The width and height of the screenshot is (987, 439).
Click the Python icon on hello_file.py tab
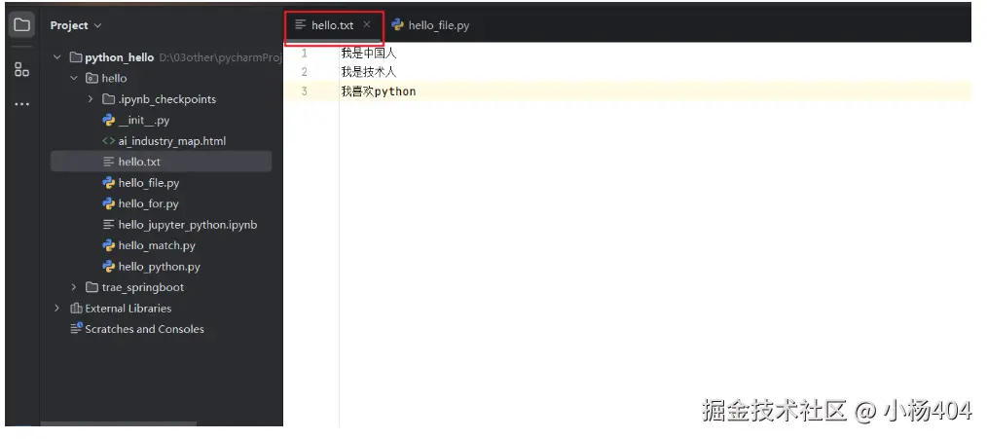397,24
